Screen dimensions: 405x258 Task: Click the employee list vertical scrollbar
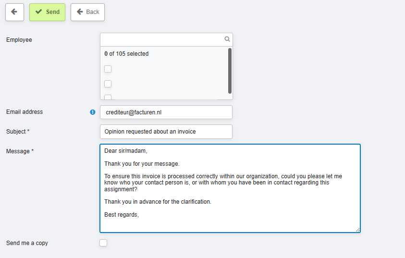coord(230,71)
